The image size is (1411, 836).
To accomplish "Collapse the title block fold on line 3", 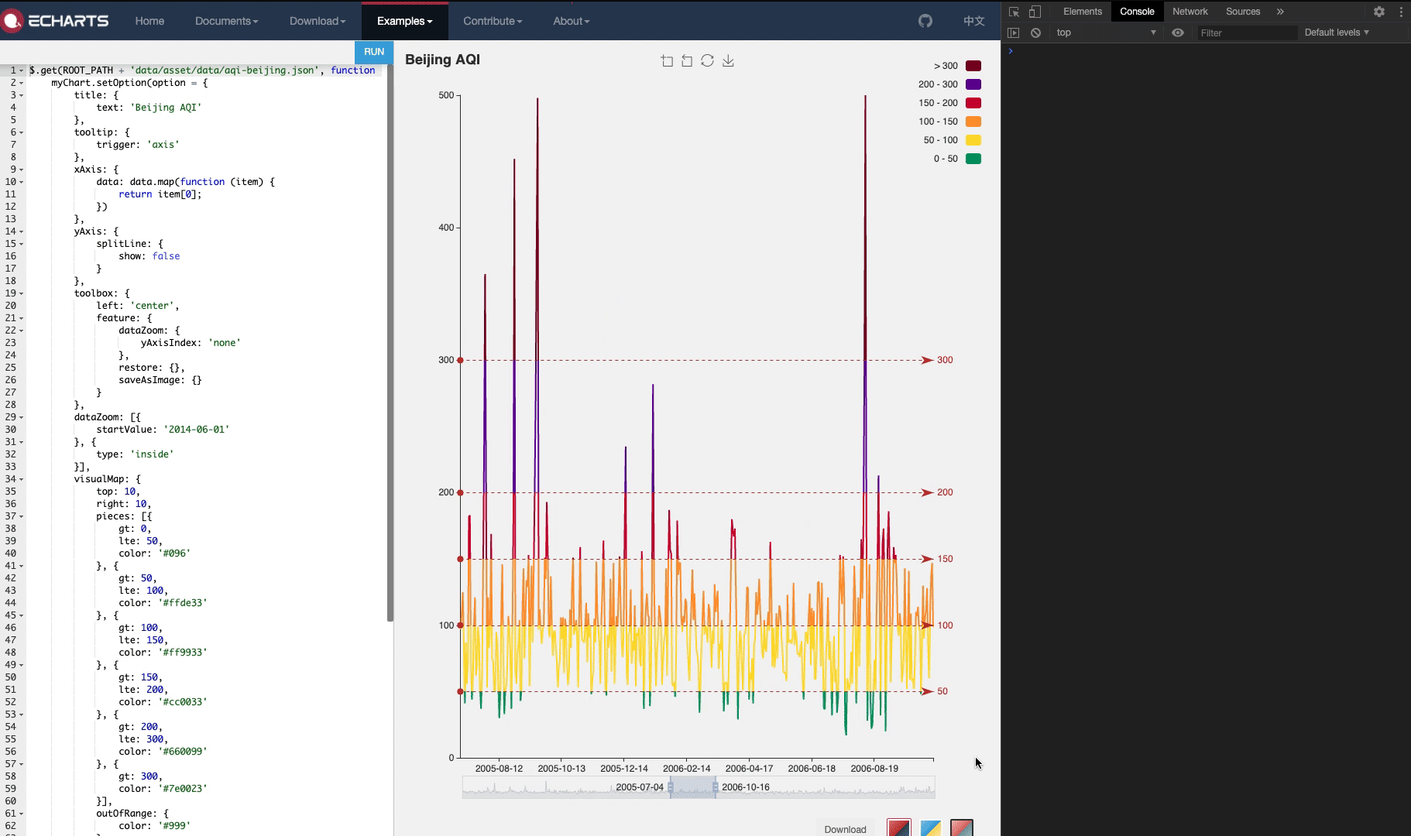I will [22, 95].
